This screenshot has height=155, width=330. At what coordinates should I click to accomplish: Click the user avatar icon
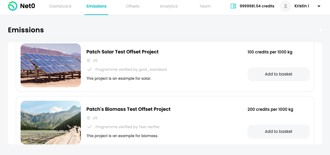tap(285, 6)
